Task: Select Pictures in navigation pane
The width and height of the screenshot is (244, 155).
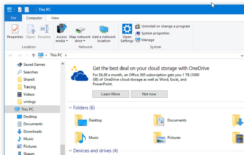Action: [x=27, y=146]
